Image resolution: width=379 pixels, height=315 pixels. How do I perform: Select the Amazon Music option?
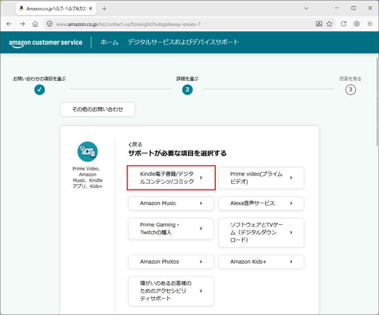tap(171, 203)
